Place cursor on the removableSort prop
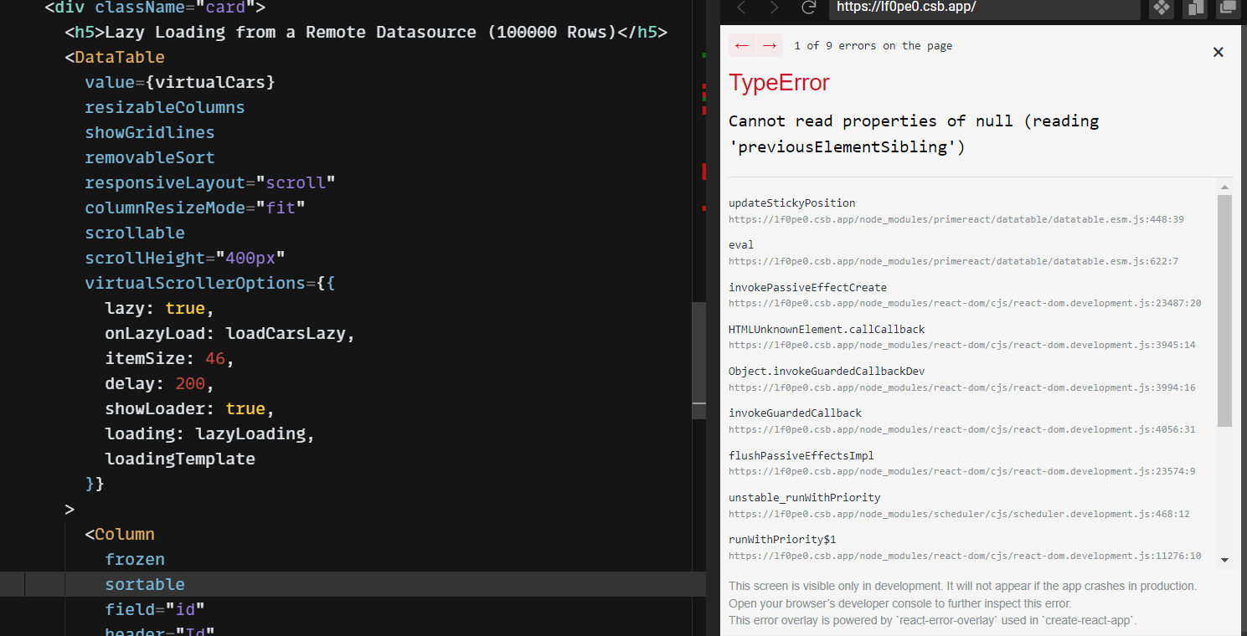 [x=150, y=158]
